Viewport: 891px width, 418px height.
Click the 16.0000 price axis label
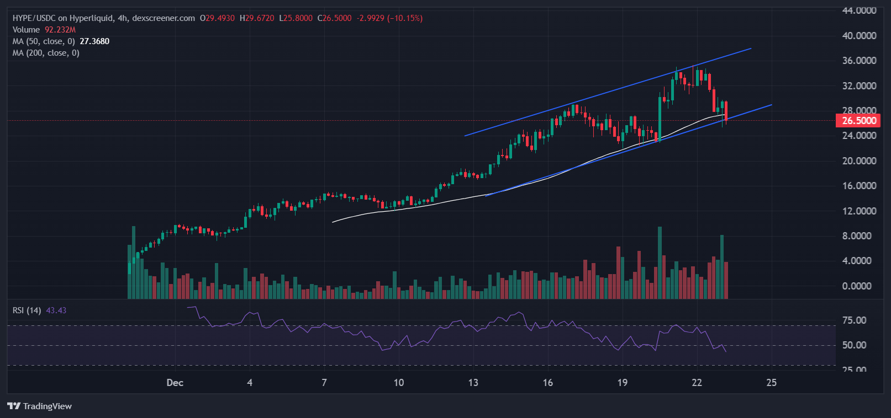click(x=859, y=186)
